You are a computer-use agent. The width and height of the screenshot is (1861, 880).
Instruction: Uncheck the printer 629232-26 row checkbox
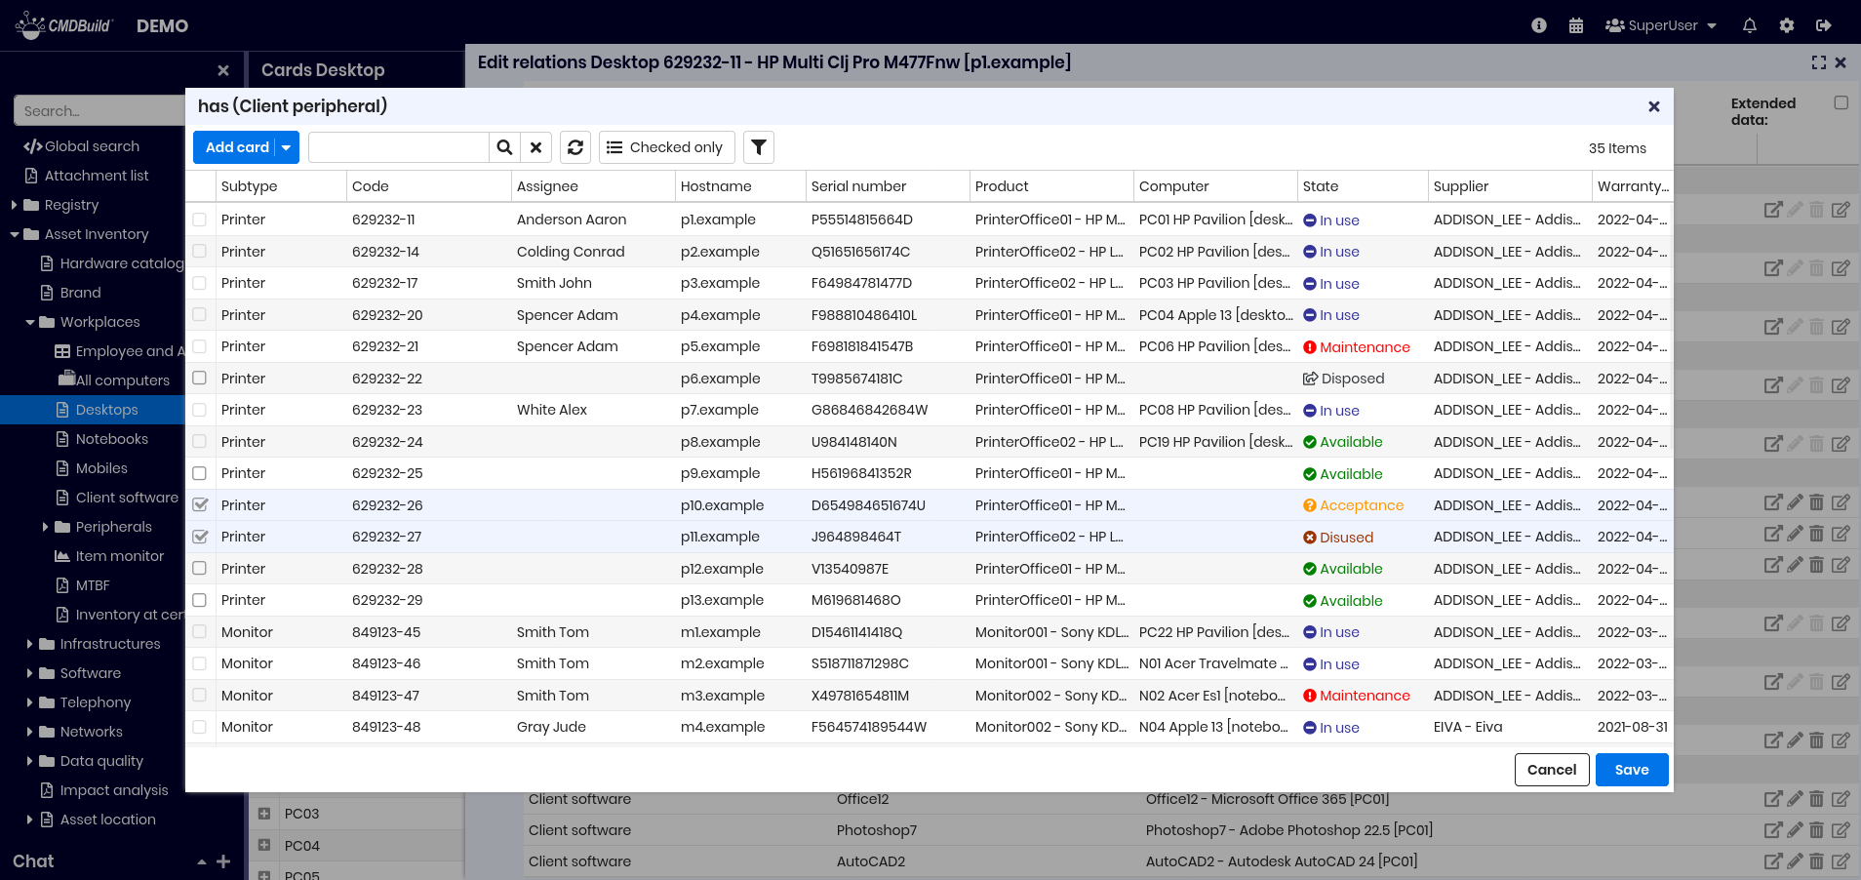[200, 505]
